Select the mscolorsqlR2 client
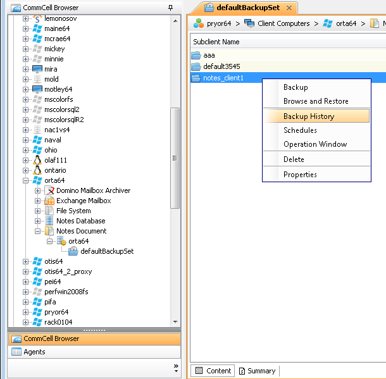Screen dimensions: 386x379 (64, 120)
